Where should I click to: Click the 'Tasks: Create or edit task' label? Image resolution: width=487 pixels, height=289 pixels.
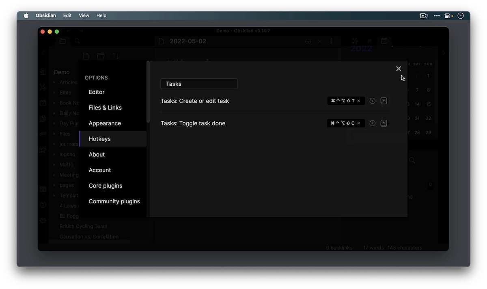[195, 101]
